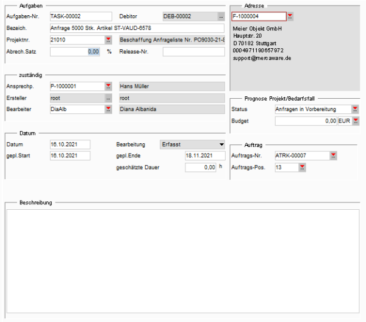Viewport: 366px width, 322px height.
Task: Click the Aufgaben-Nr. field TASK-00002
Action: pyautogui.click(x=81, y=16)
